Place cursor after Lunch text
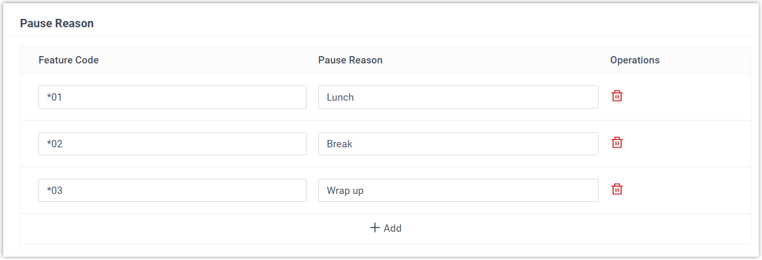The height and width of the screenshot is (260, 762). (355, 97)
